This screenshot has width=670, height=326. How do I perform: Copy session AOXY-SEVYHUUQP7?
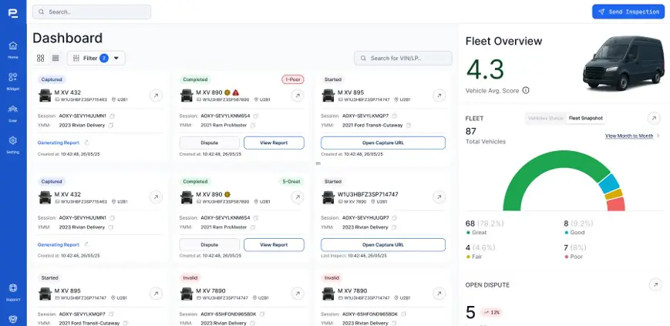tap(395, 217)
